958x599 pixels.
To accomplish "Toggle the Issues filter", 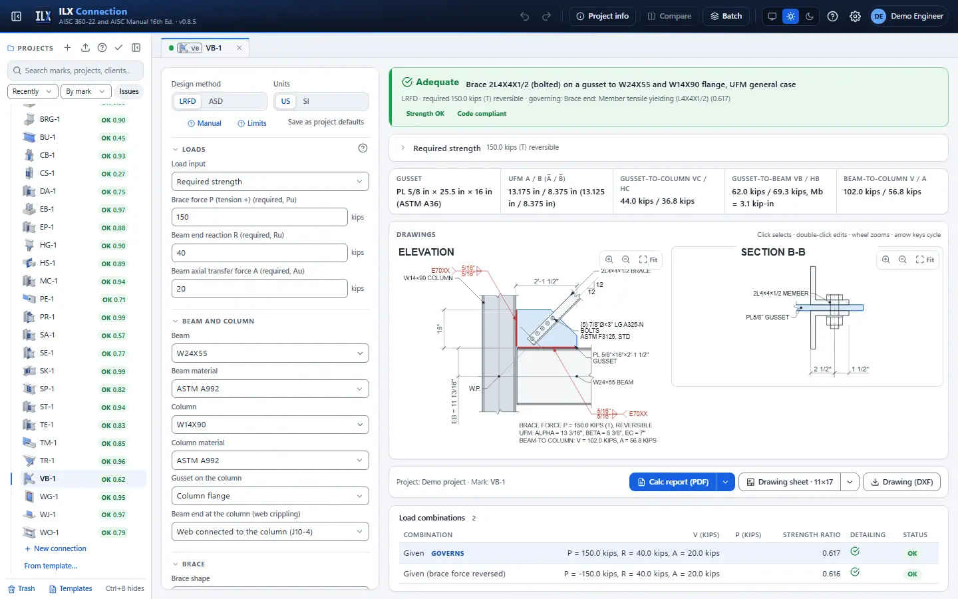I will 129,91.
